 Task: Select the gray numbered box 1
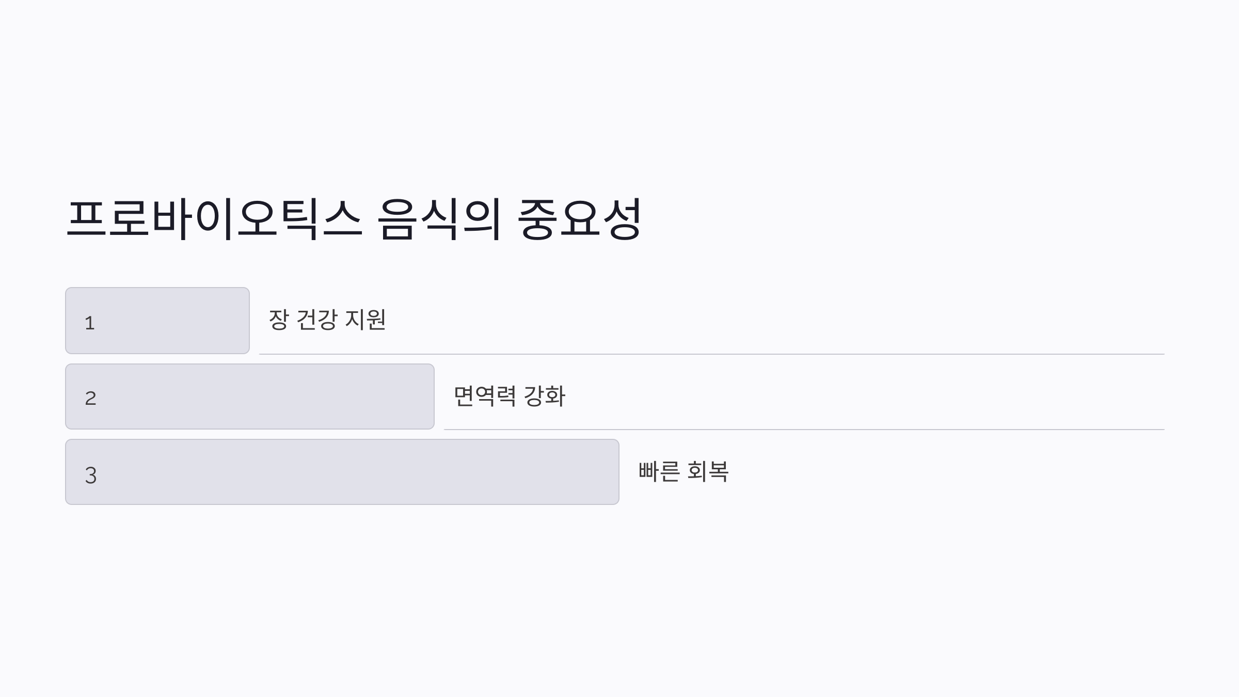click(157, 321)
